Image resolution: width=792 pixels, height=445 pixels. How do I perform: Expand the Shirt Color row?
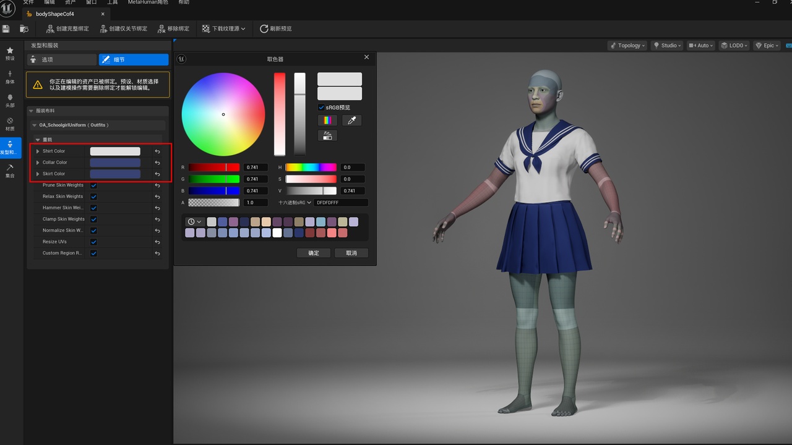[x=38, y=151]
